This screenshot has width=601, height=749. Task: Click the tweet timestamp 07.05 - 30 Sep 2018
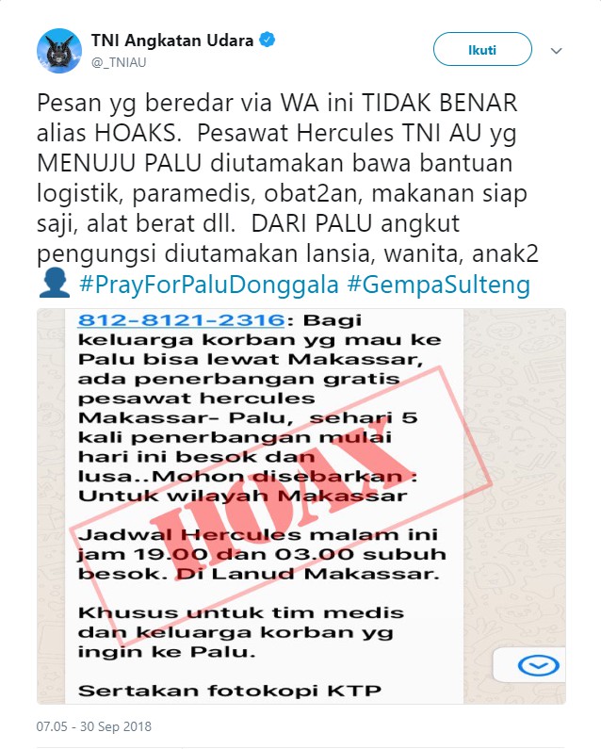(x=93, y=726)
